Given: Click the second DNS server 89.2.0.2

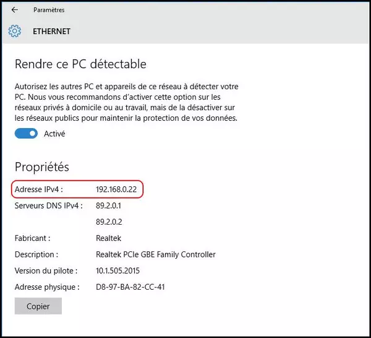Looking at the screenshot, I should click(x=108, y=221).
